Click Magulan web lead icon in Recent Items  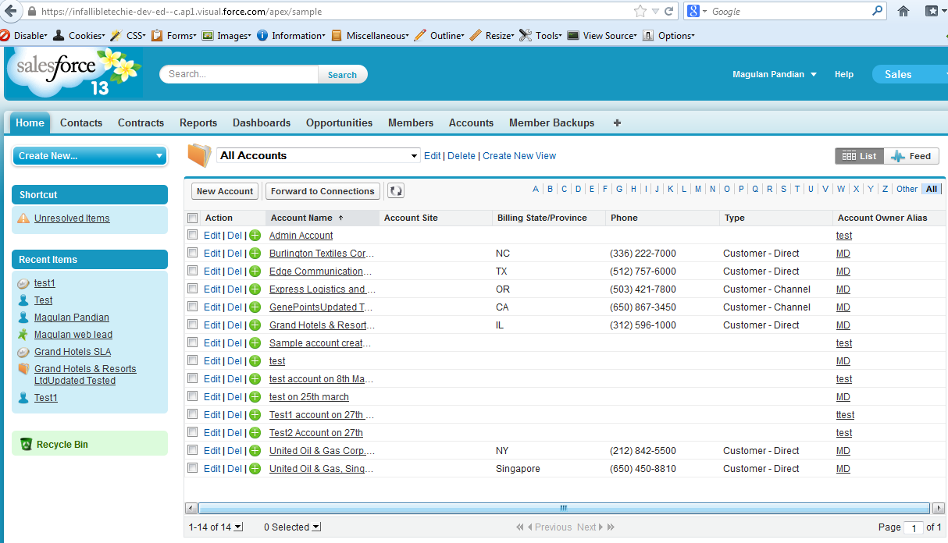pyautogui.click(x=23, y=335)
